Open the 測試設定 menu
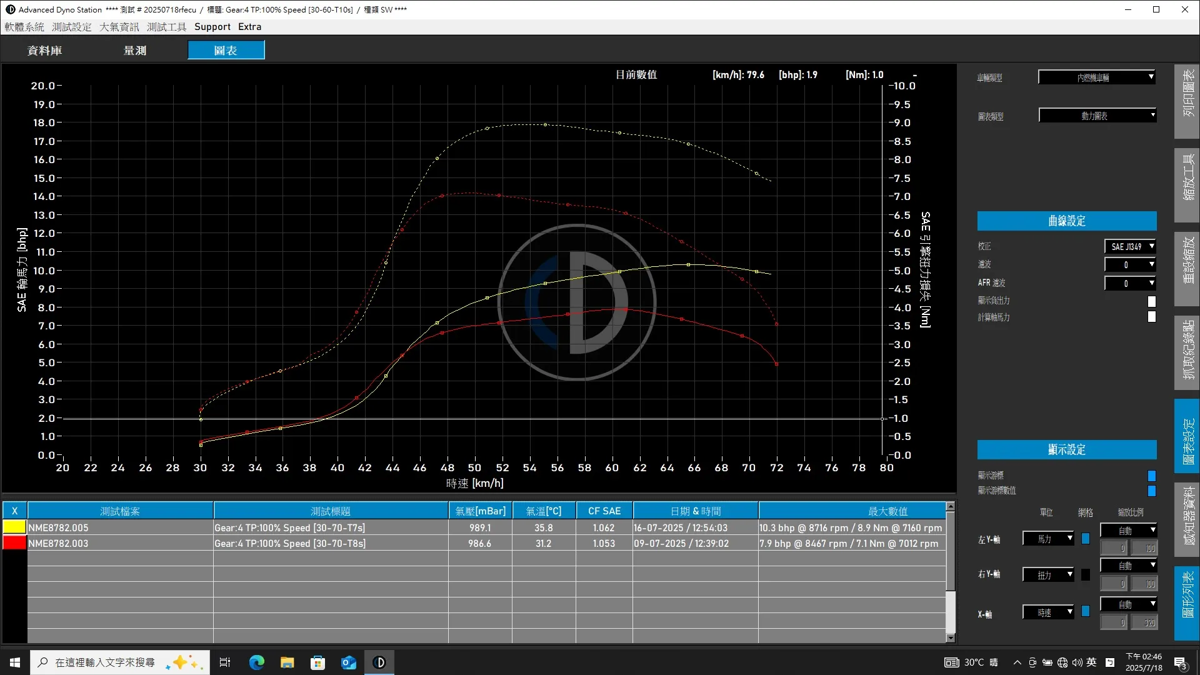This screenshot has width=1200, height=675. coord(71,27)
